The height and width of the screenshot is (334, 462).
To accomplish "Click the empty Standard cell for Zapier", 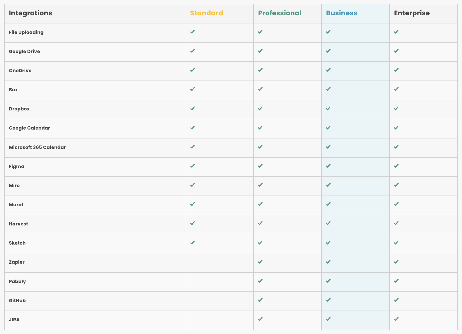I will tap(220, 263).
